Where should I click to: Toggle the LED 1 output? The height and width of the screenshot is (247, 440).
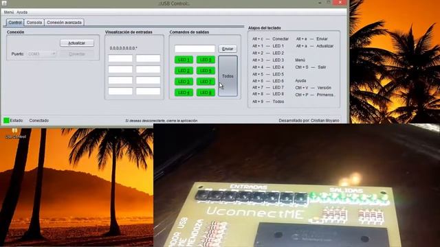tap(184, 60)
